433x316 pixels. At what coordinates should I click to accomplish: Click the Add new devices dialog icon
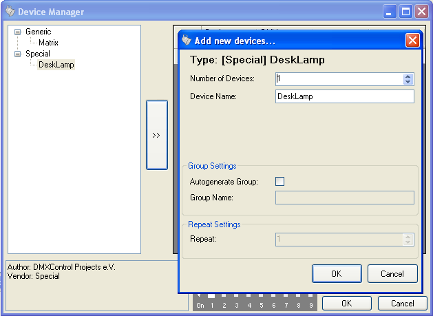pos(186,41)
